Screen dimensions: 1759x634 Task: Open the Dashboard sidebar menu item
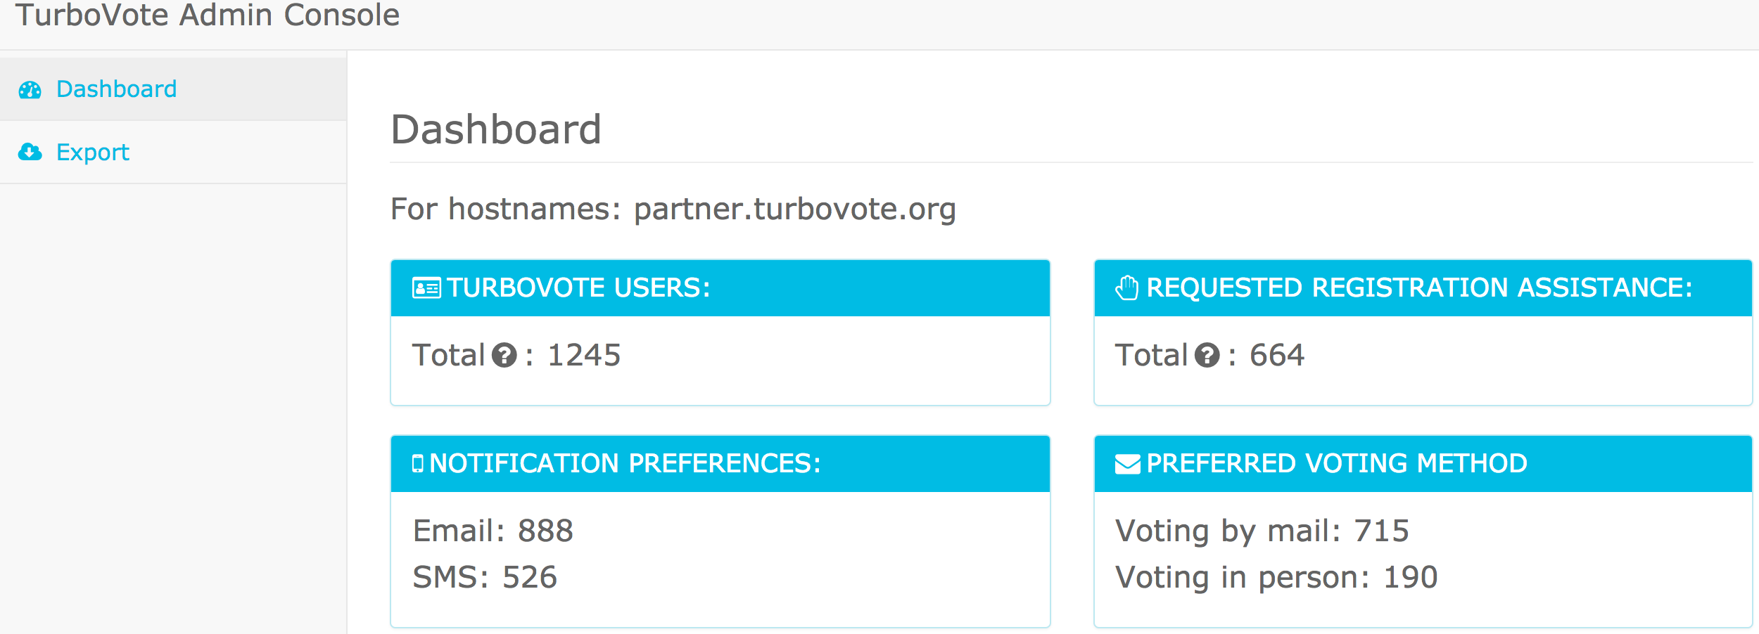(173, 89)
